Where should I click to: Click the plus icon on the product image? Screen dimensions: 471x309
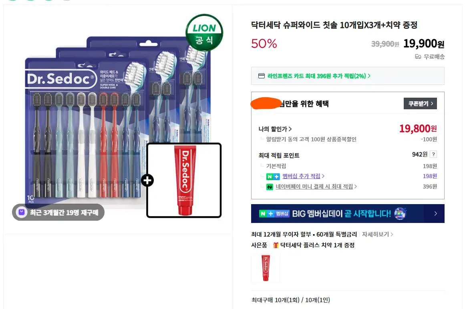pyautogui.click(x=147, y=181)
